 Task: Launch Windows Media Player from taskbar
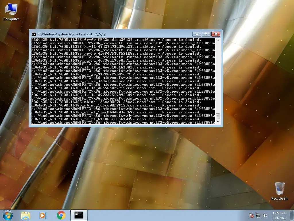coord(42,215)
